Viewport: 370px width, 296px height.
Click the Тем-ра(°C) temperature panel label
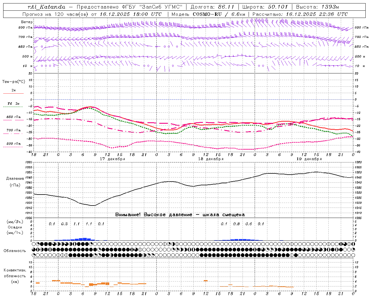click(14, 82)
